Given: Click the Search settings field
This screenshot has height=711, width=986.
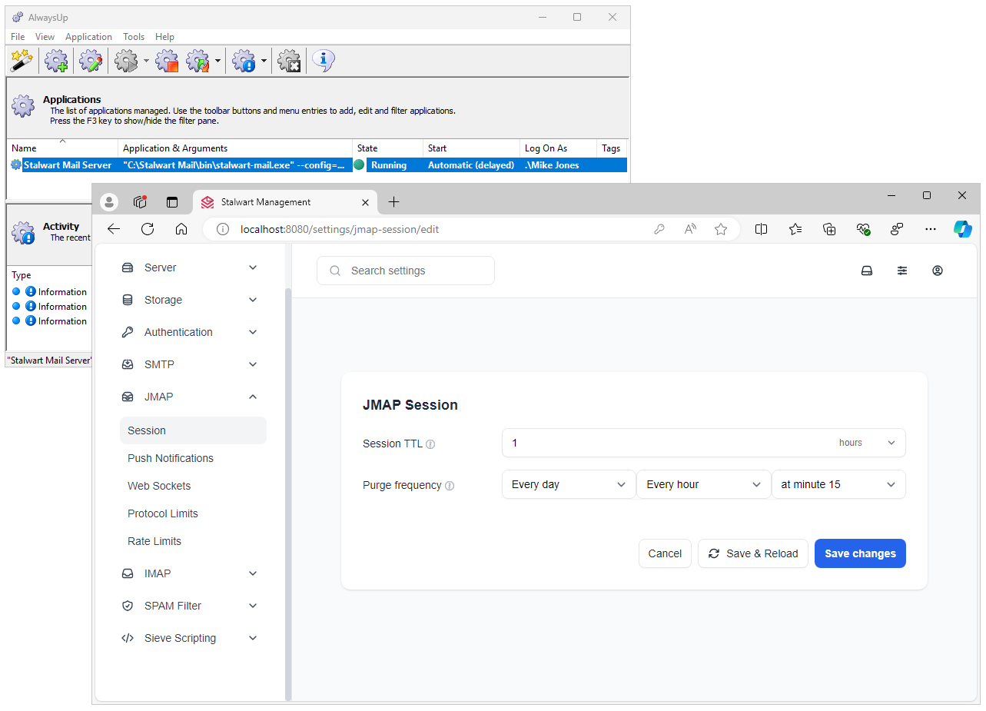Looking at the screenshot, I should pos(406,271).
